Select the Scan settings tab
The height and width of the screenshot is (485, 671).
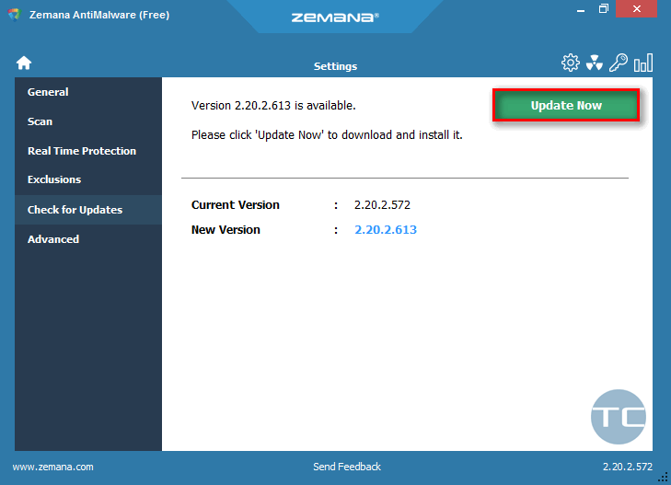point(88,121)
